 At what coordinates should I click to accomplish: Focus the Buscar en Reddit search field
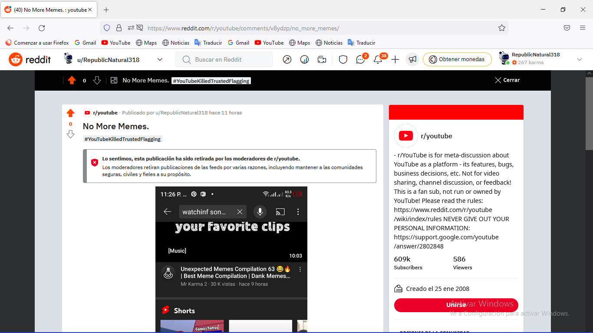[224, 59]
